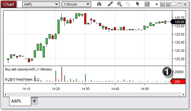191x111 pixels.
Task: Maximize the chart window
Action: coord(179,4)
